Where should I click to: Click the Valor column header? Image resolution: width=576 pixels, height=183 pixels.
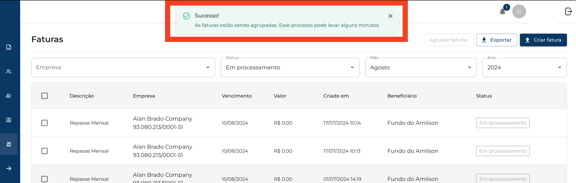(280, 96)
